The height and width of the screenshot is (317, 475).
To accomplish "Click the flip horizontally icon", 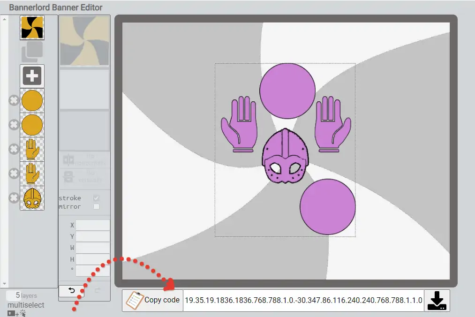I will [69, 160].
